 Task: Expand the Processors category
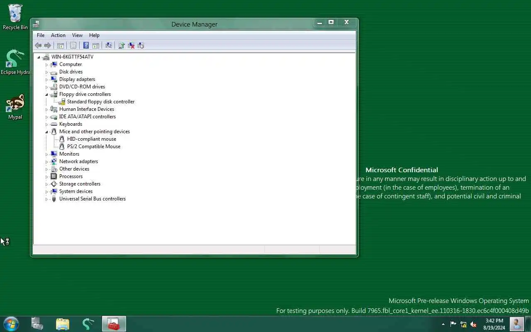click(x=46, y=177)
